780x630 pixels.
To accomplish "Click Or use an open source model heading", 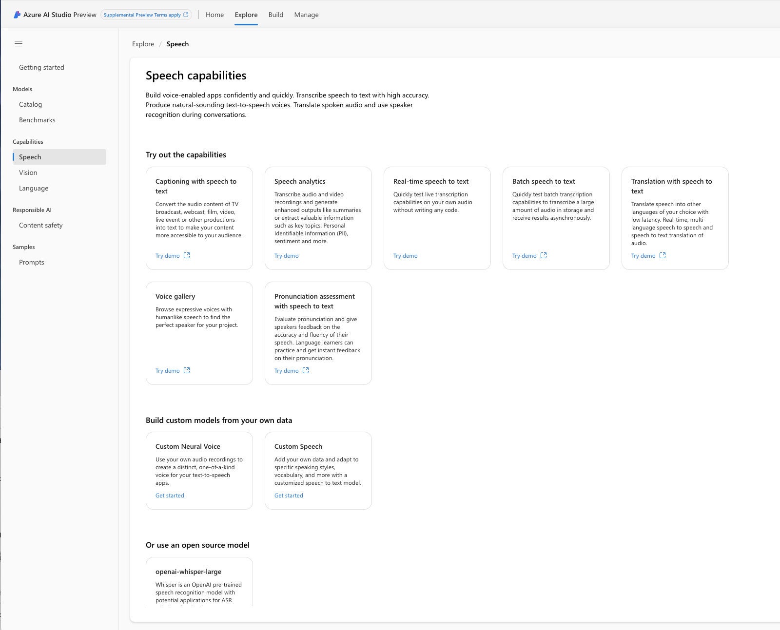I will (197, 545).
